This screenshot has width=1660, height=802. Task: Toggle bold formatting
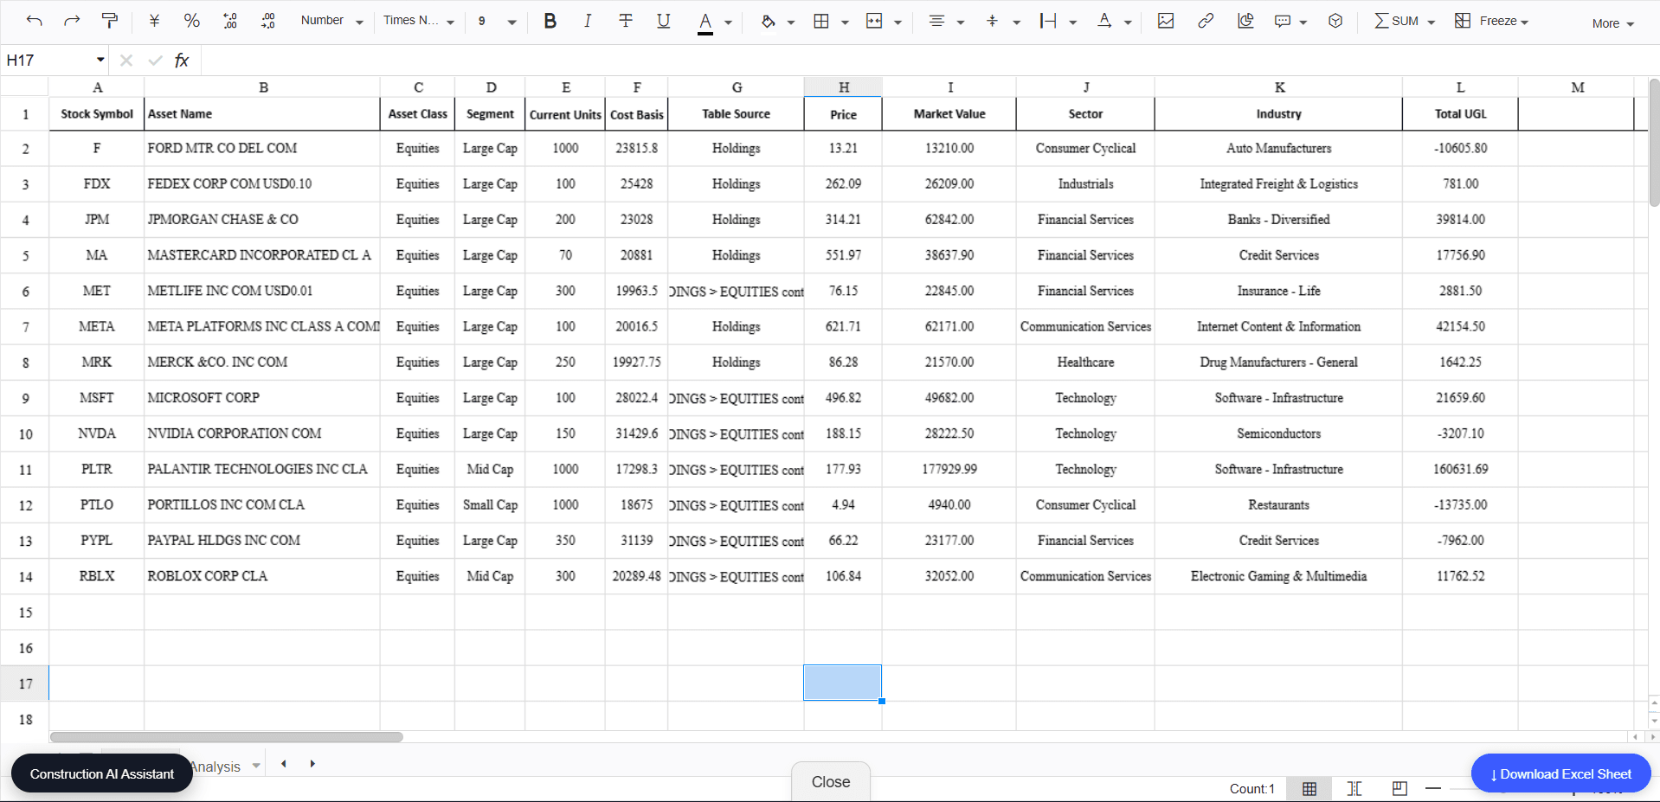pyautogui.click(x=550, y=20)
